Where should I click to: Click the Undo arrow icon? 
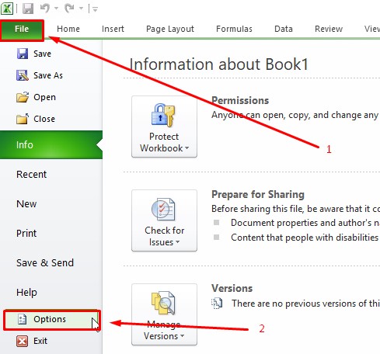tap(45, 9)
